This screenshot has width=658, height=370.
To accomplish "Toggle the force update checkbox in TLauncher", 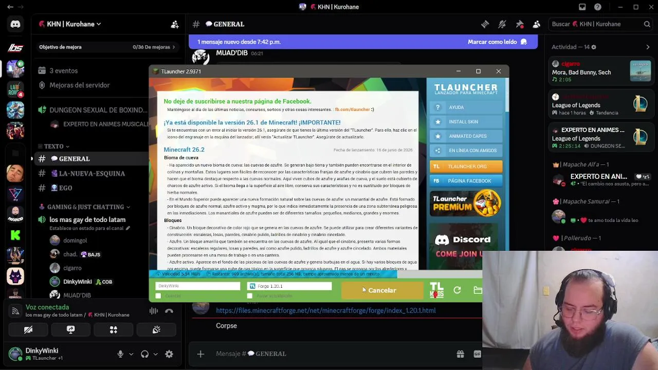I will (x=250, y=296).
